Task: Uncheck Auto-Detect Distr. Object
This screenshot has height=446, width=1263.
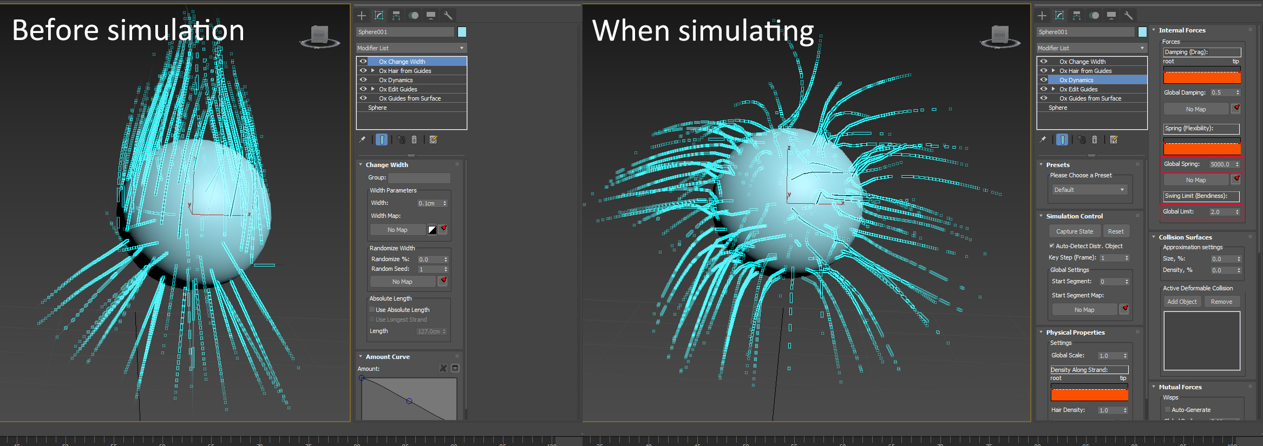Action: coord(1052,246)
